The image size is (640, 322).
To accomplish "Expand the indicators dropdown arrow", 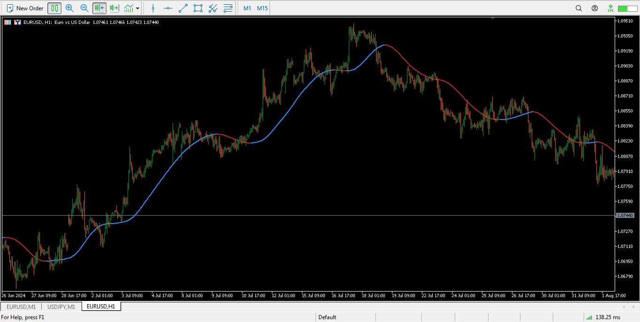I will click(137, 8).
